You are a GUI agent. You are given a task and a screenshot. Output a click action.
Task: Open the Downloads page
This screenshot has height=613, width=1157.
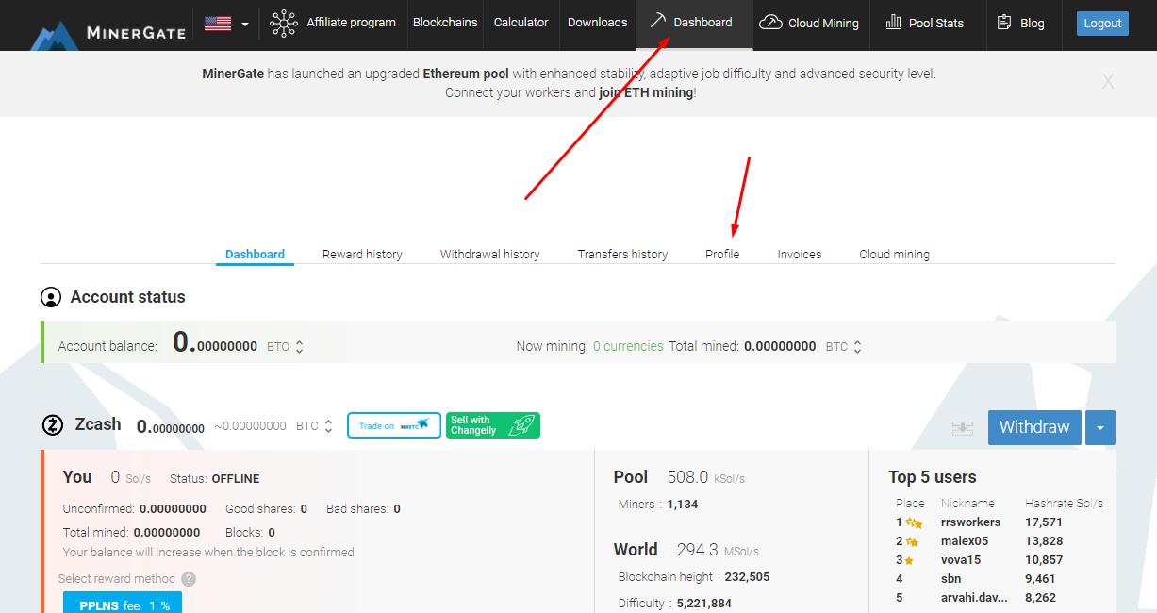pos(597,23)
